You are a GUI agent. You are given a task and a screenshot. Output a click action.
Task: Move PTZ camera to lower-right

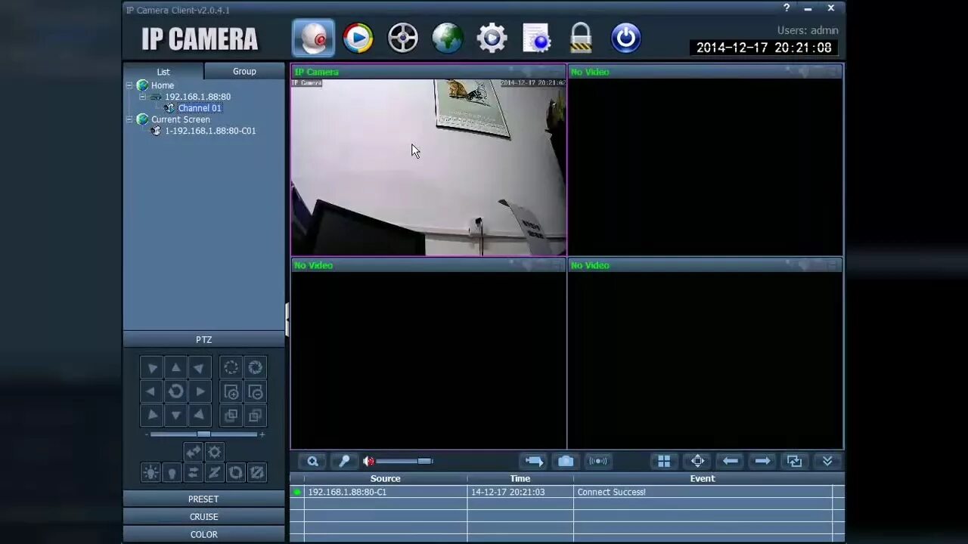point(200,415)
